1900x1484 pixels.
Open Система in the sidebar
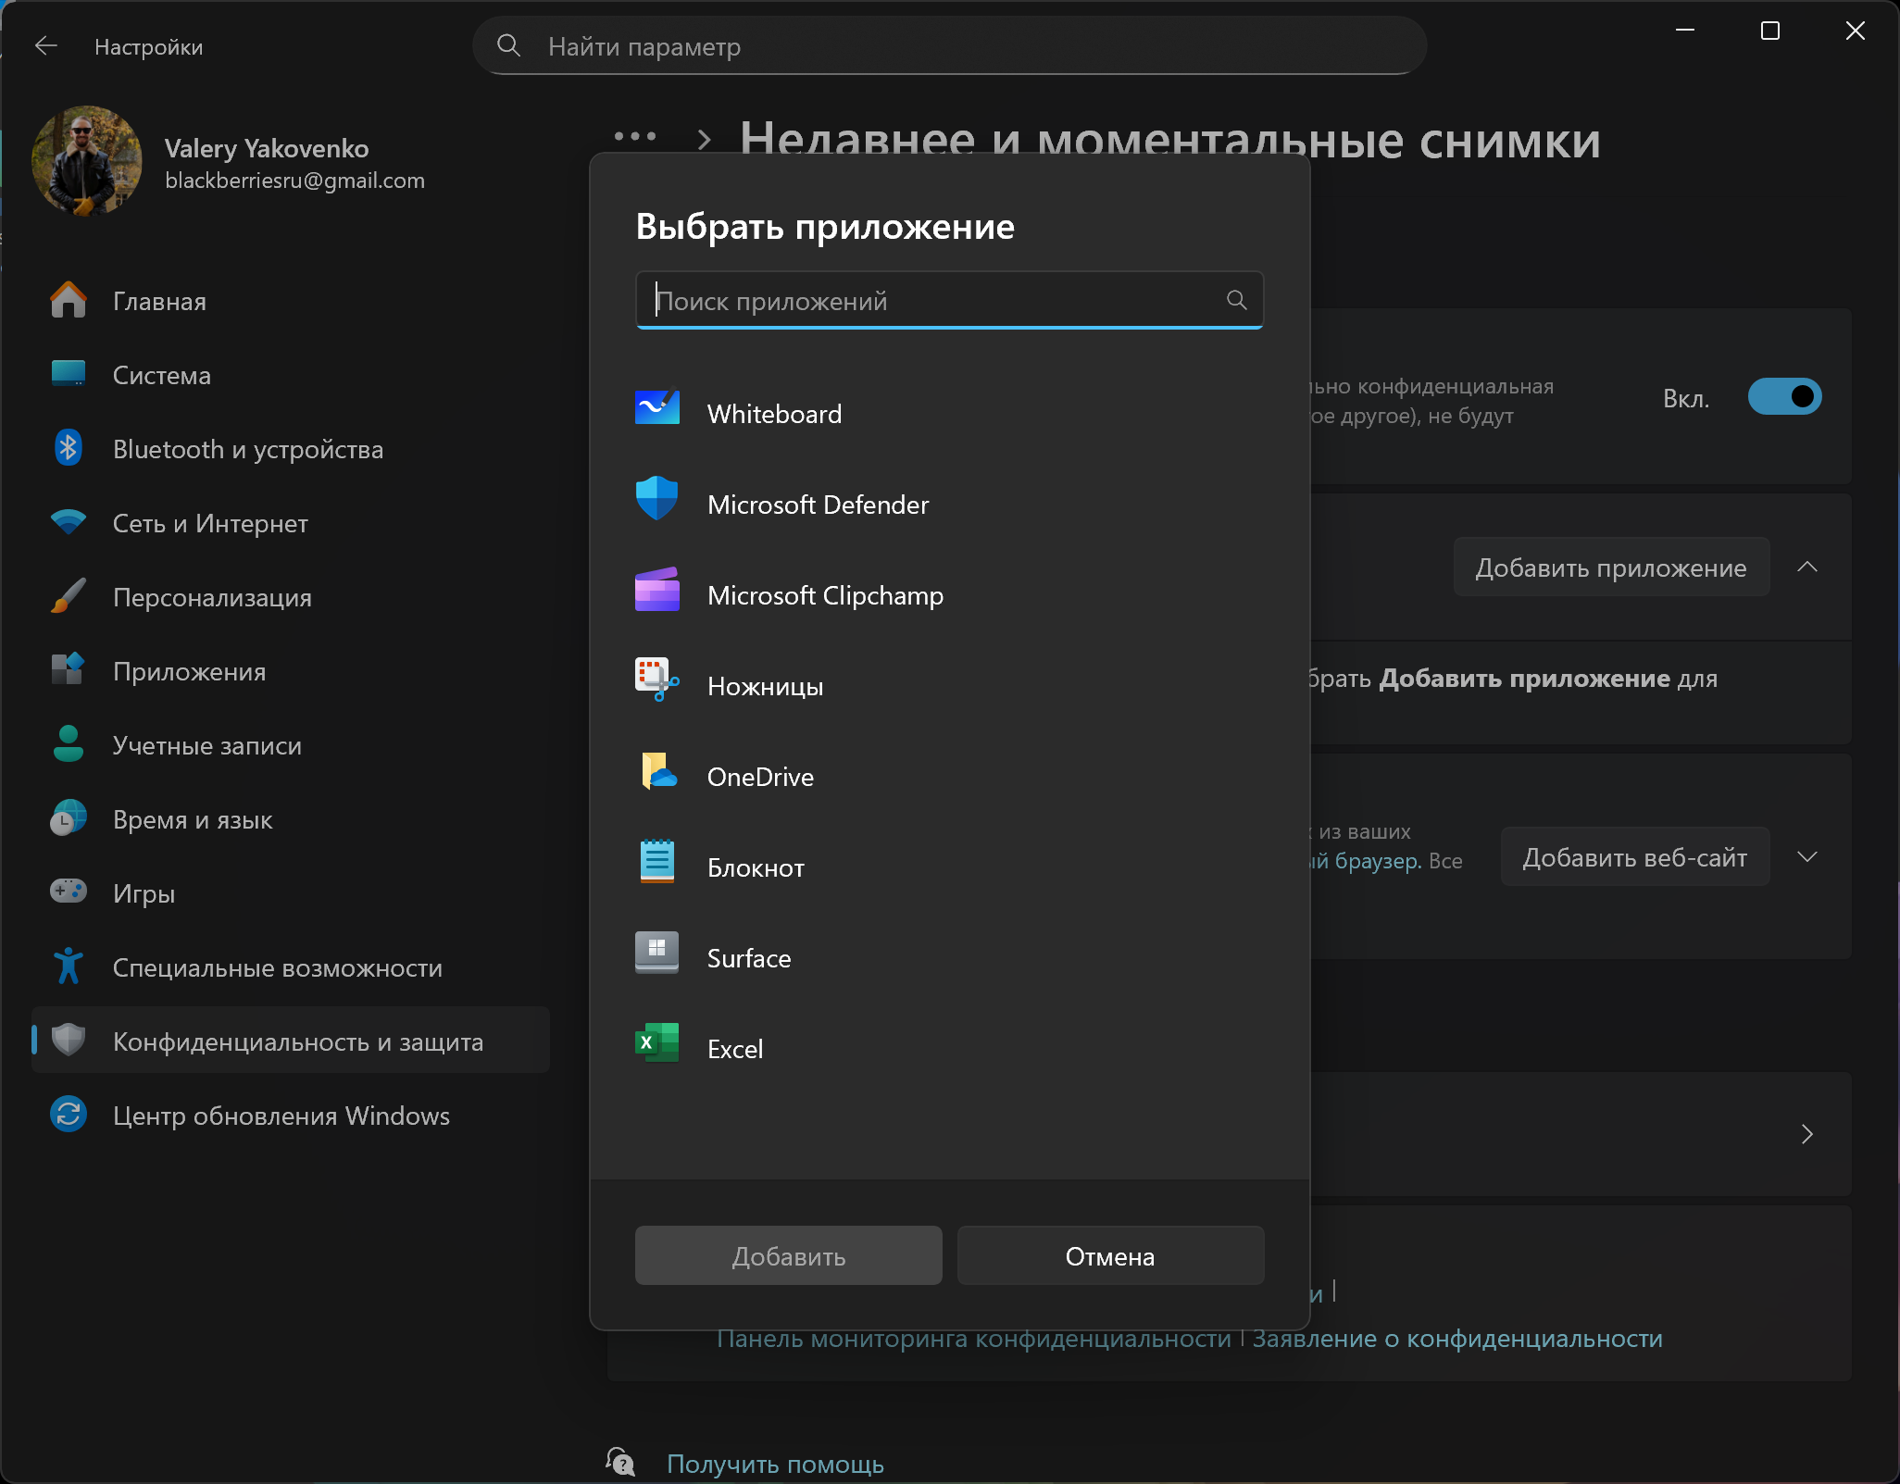162,376
